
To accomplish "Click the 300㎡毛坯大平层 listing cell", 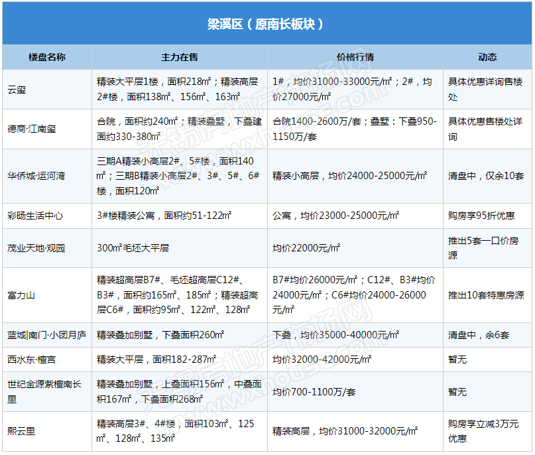I will point(133,248).
